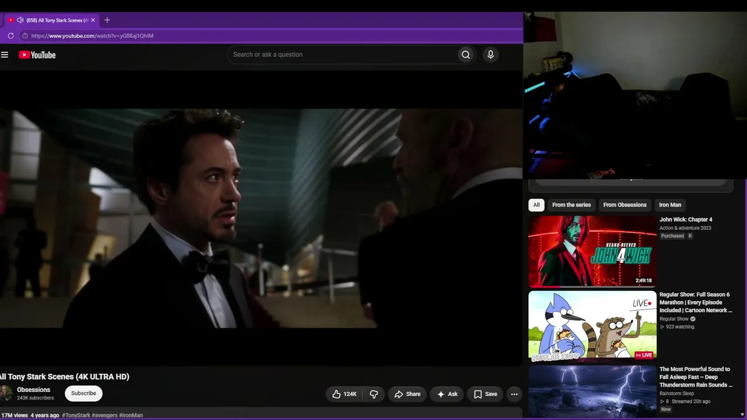
Task: Select the From the series chip
Action: [571, 205]
